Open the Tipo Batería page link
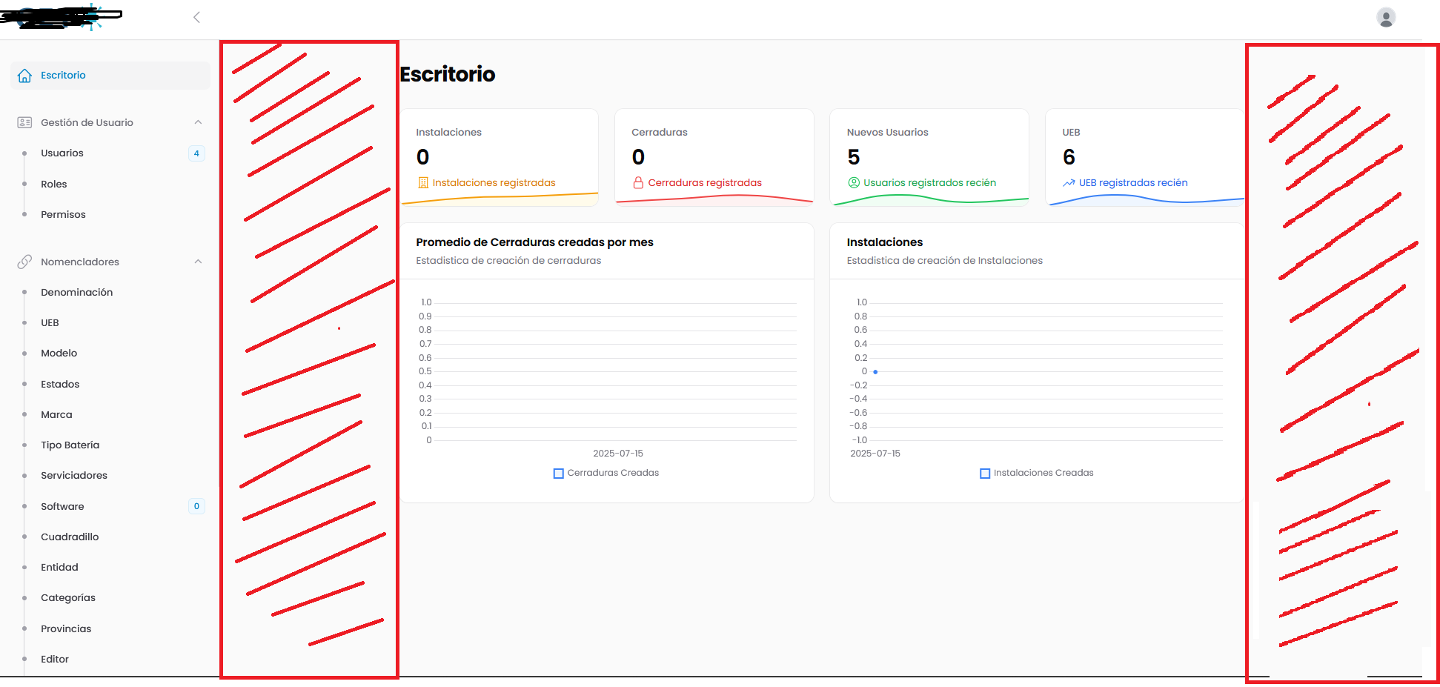The width and height of the screenshot is (1440, 687). (x=70, y=445)
